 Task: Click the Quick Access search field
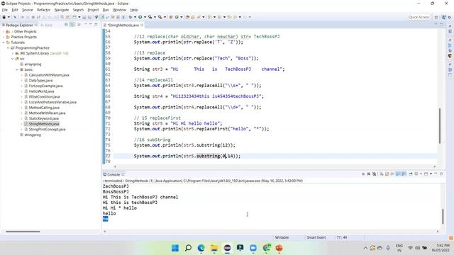[419, 17]
